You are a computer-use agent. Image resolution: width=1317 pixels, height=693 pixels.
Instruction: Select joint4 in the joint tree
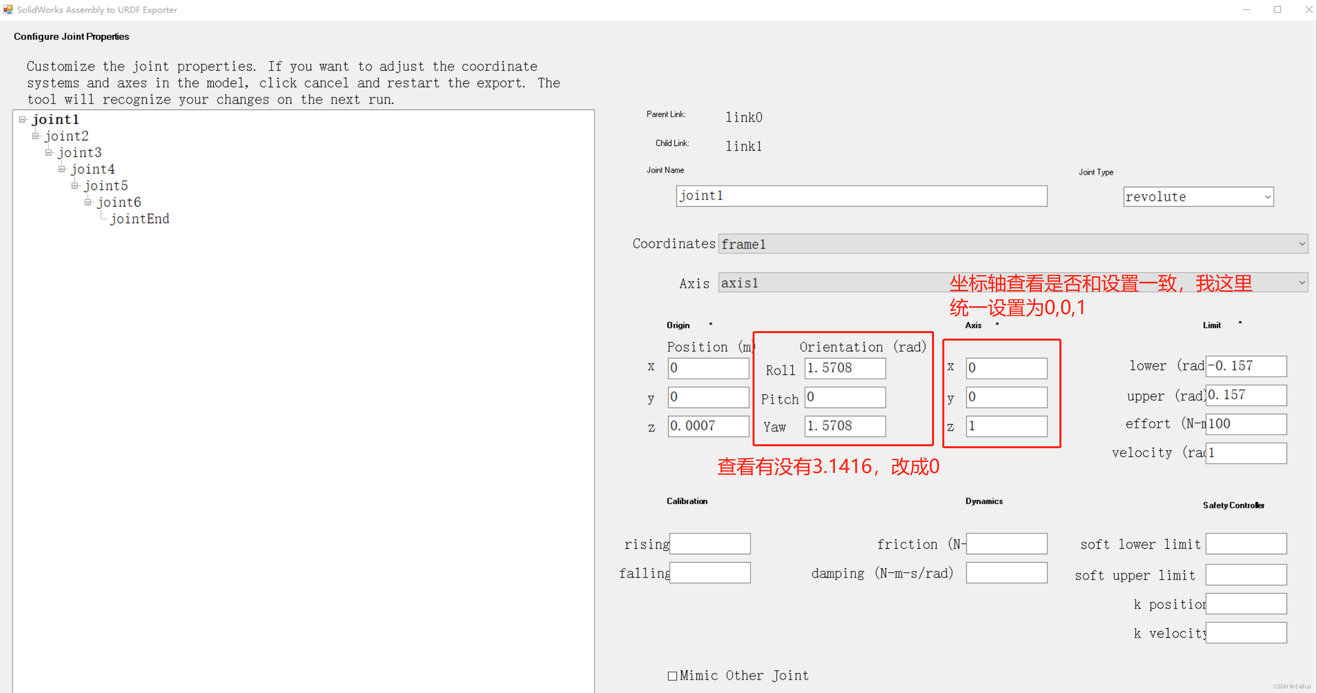pyautogui.click(x=93, y=169)
